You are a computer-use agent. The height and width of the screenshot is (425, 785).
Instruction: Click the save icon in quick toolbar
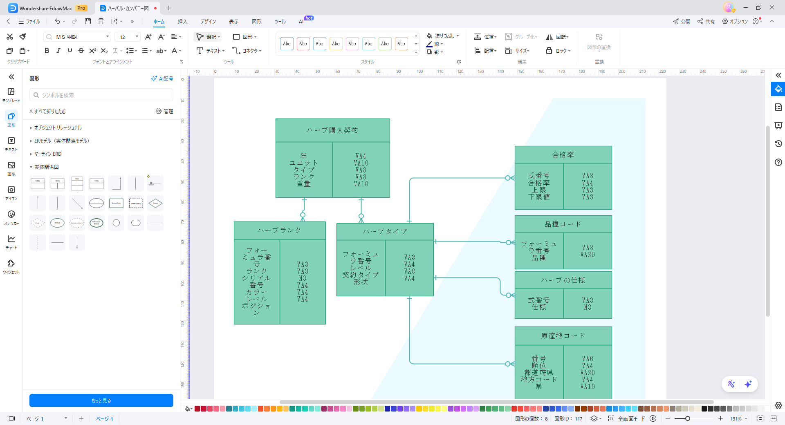88,21
